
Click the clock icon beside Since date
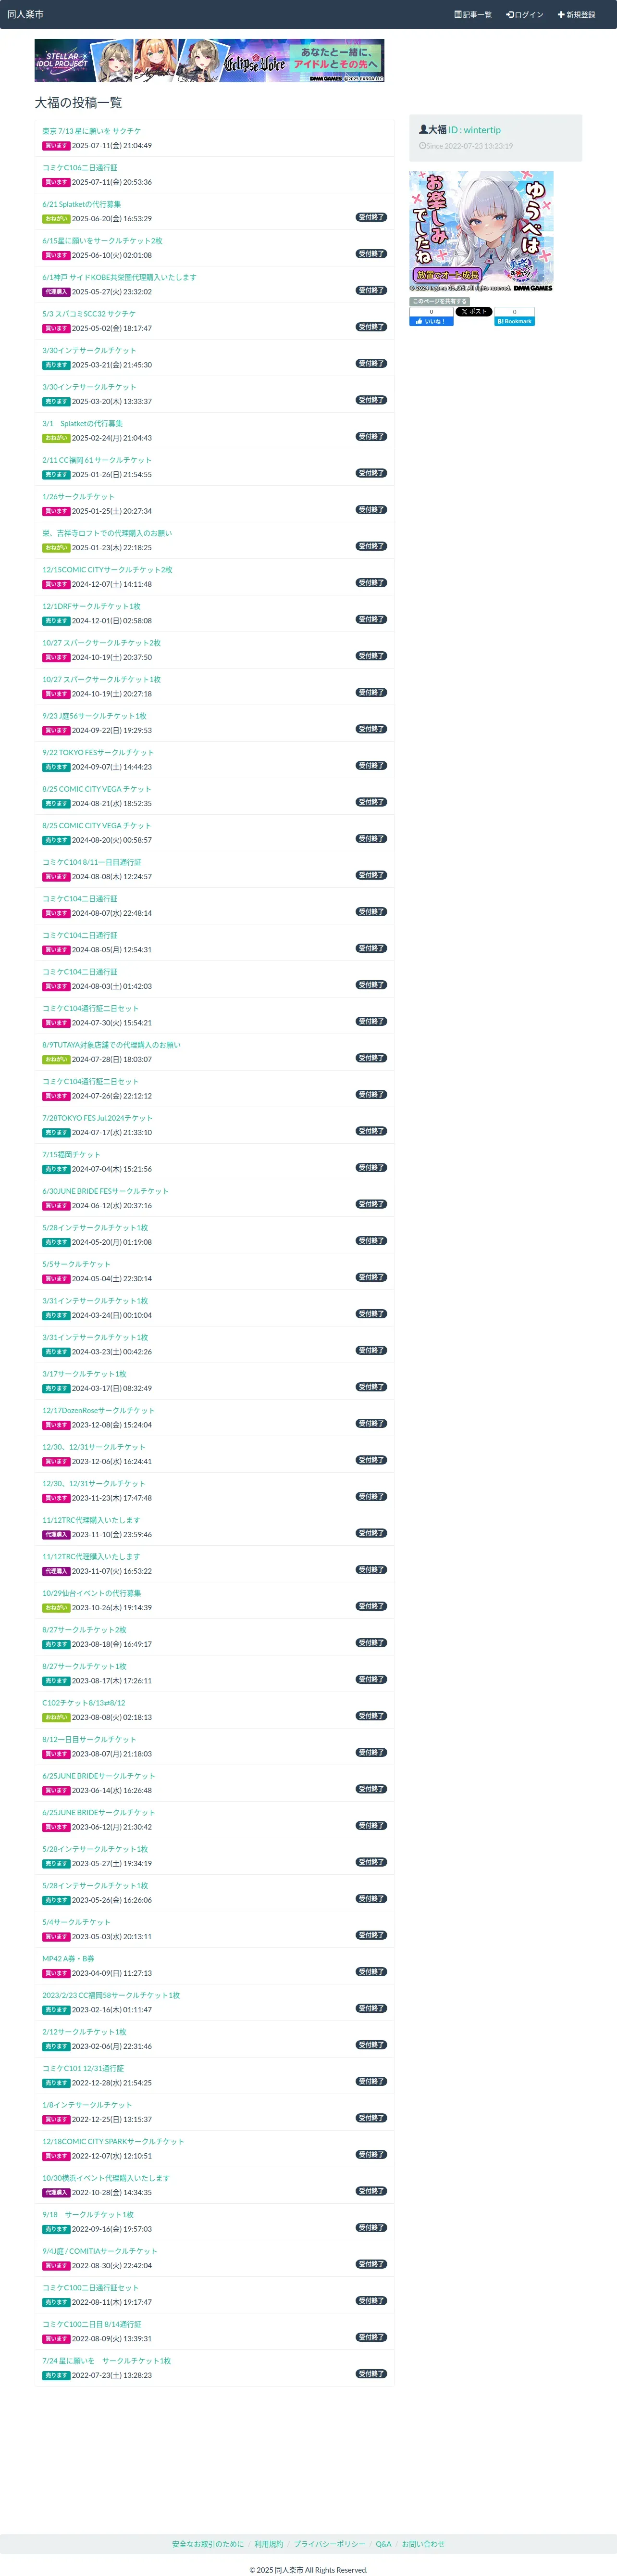(x=422, y=146)
